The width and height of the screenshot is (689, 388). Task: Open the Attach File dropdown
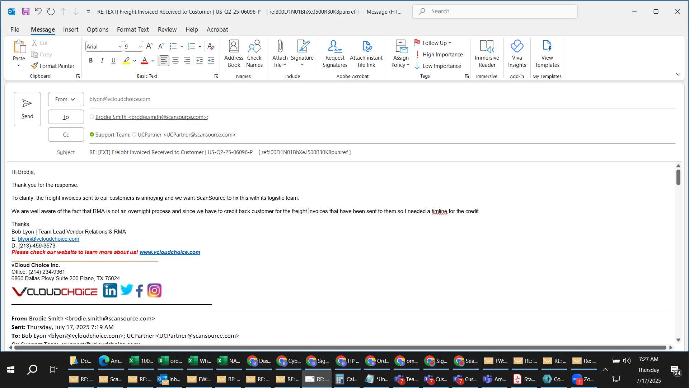(x=280, y=54)
